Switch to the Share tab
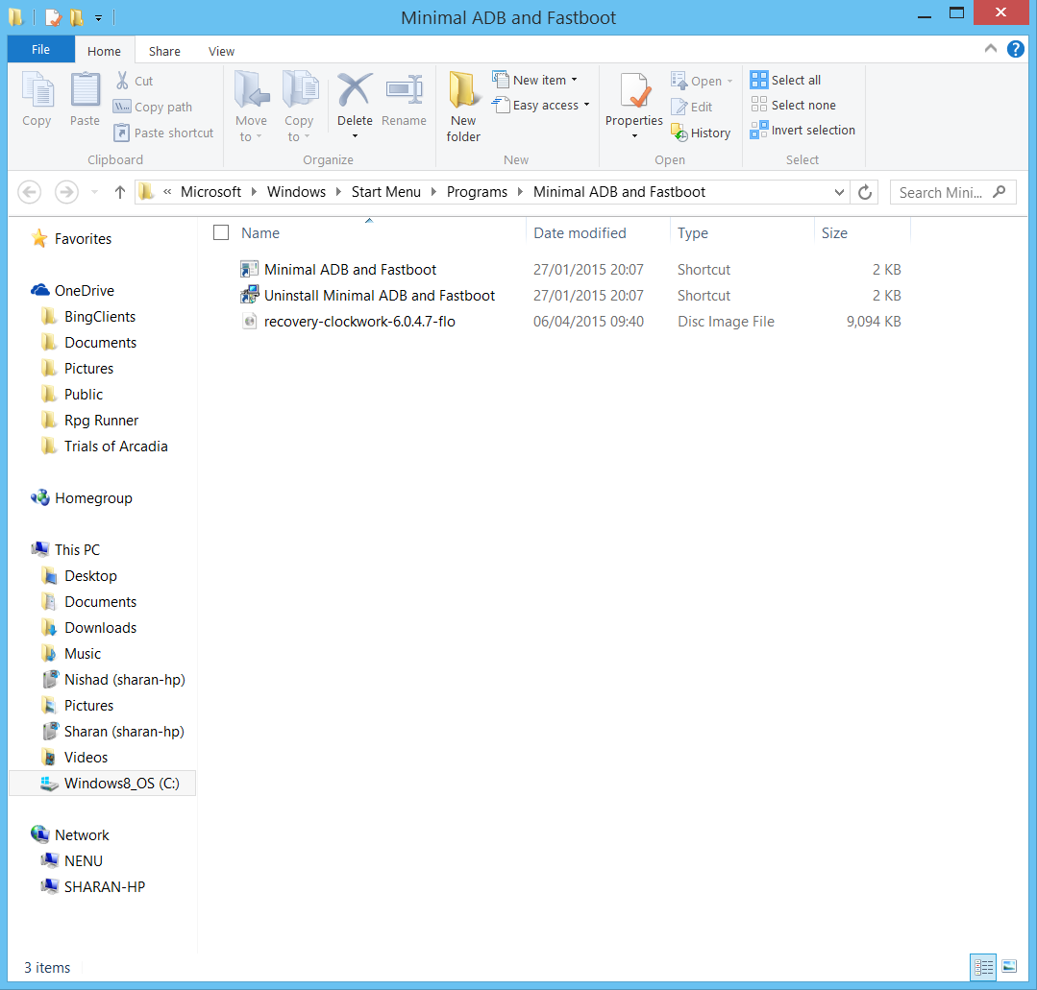 coord(164,51)
